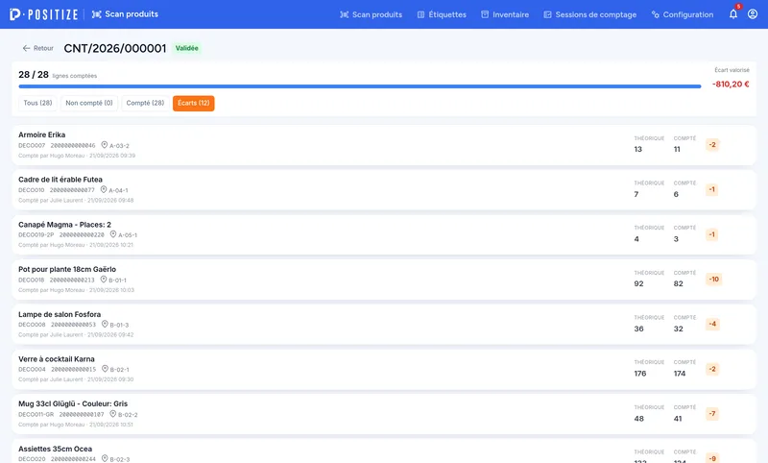Click counted quantity 41 of the Mug
768x463 pixels.
click(x=678, y=419)
